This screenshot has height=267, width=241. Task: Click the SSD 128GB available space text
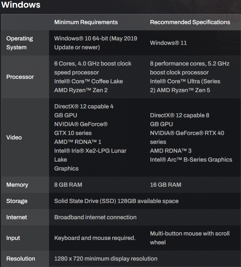click(x=116, y=201)
